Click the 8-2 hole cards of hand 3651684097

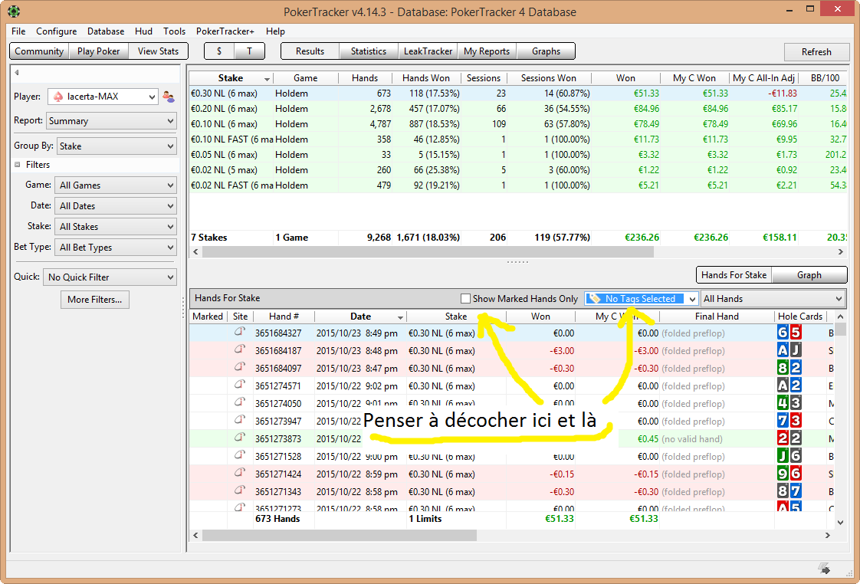coord(789,367)
